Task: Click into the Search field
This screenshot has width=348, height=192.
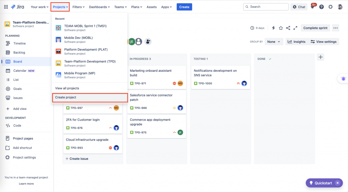Action: [x=266, y=7]
